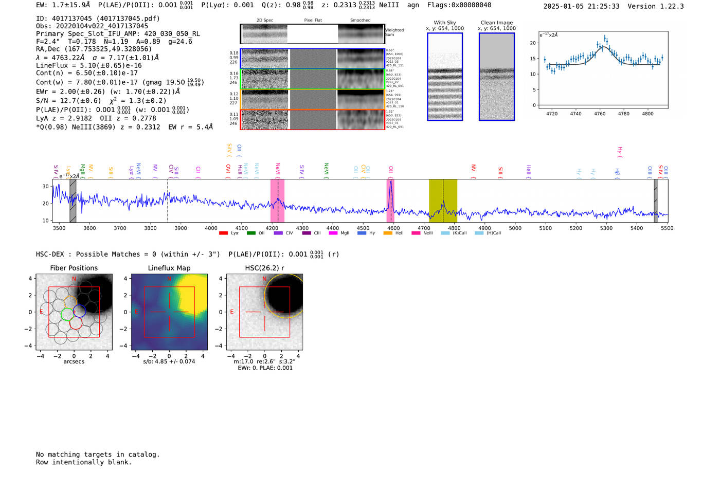Select the blue fiber circle in Fiber Positions
Screen dimensions: 720x490
(x=79, y=311)
